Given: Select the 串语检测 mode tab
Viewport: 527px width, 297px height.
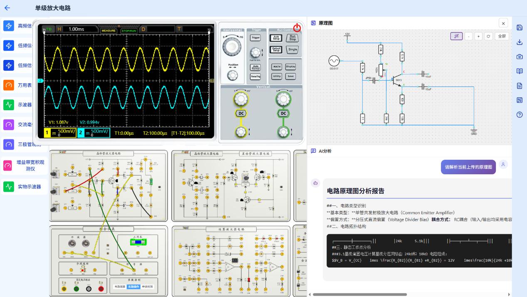Looking at the screenshot, I should pos(147,287).
